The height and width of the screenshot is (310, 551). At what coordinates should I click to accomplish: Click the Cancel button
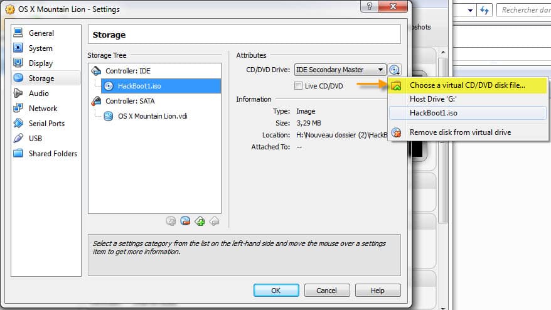point(327,291)
